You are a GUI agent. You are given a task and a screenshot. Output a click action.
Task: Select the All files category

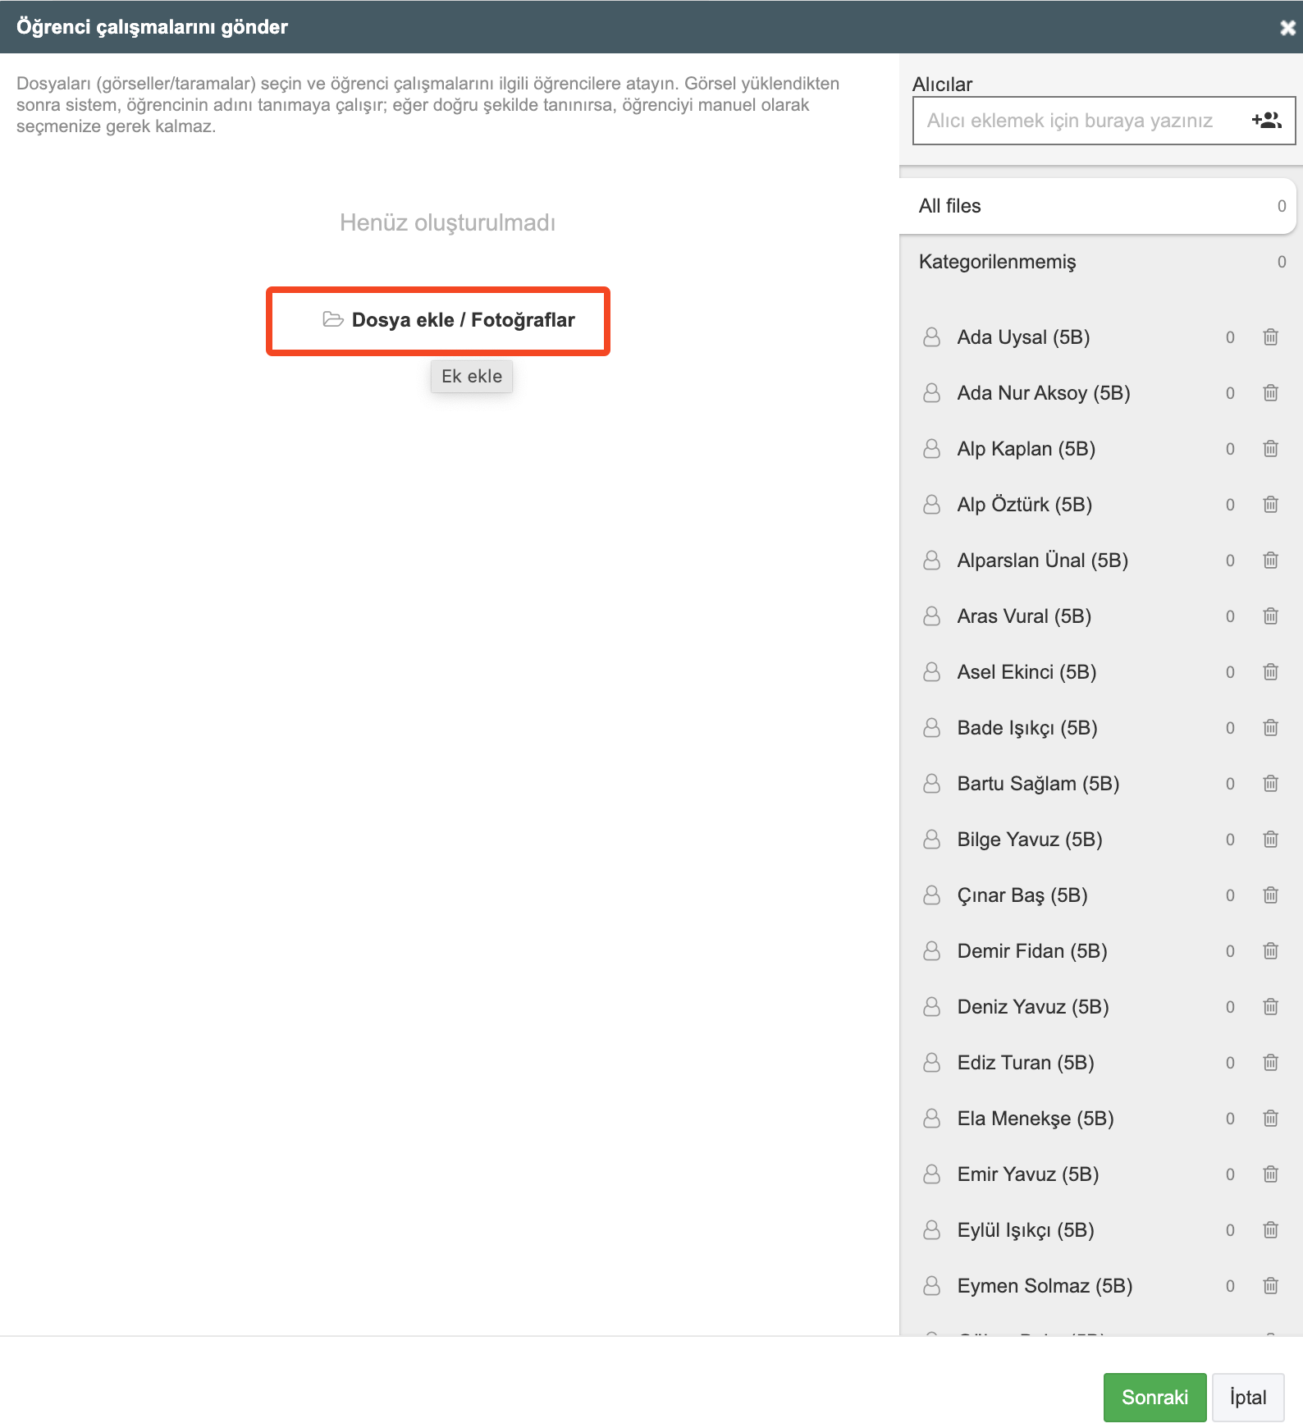pos(1098,206)
